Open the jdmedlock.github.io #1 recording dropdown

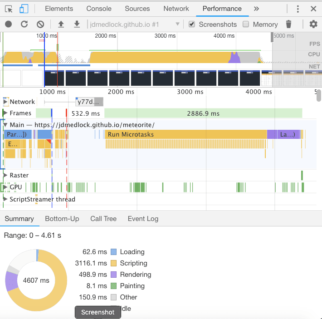(135, 24)
